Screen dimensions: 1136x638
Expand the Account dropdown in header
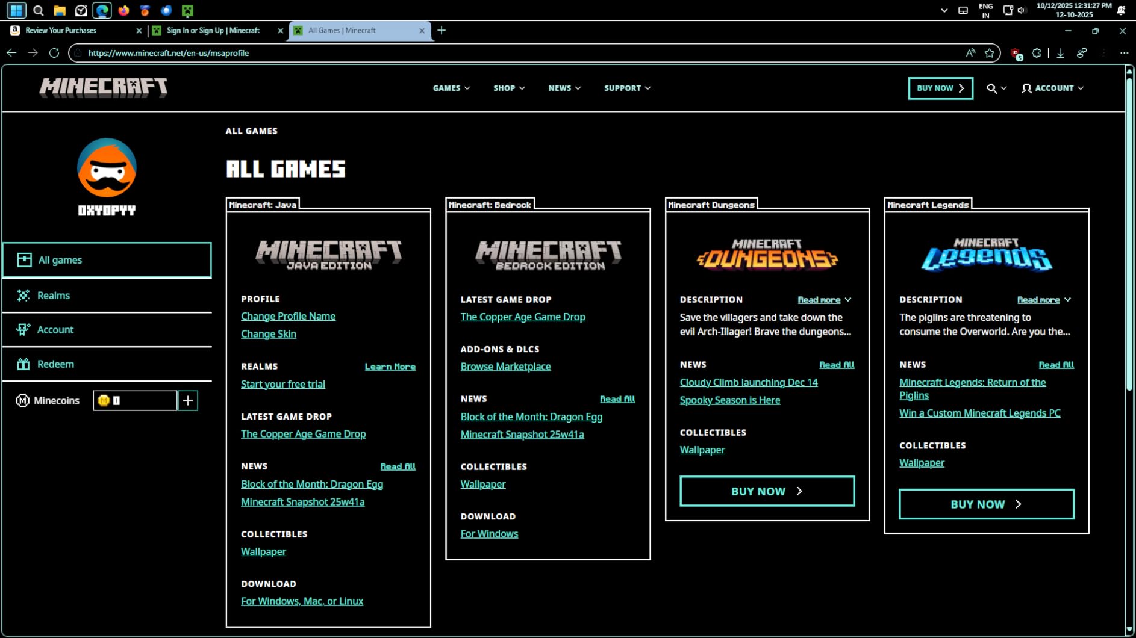(1053, 88)
